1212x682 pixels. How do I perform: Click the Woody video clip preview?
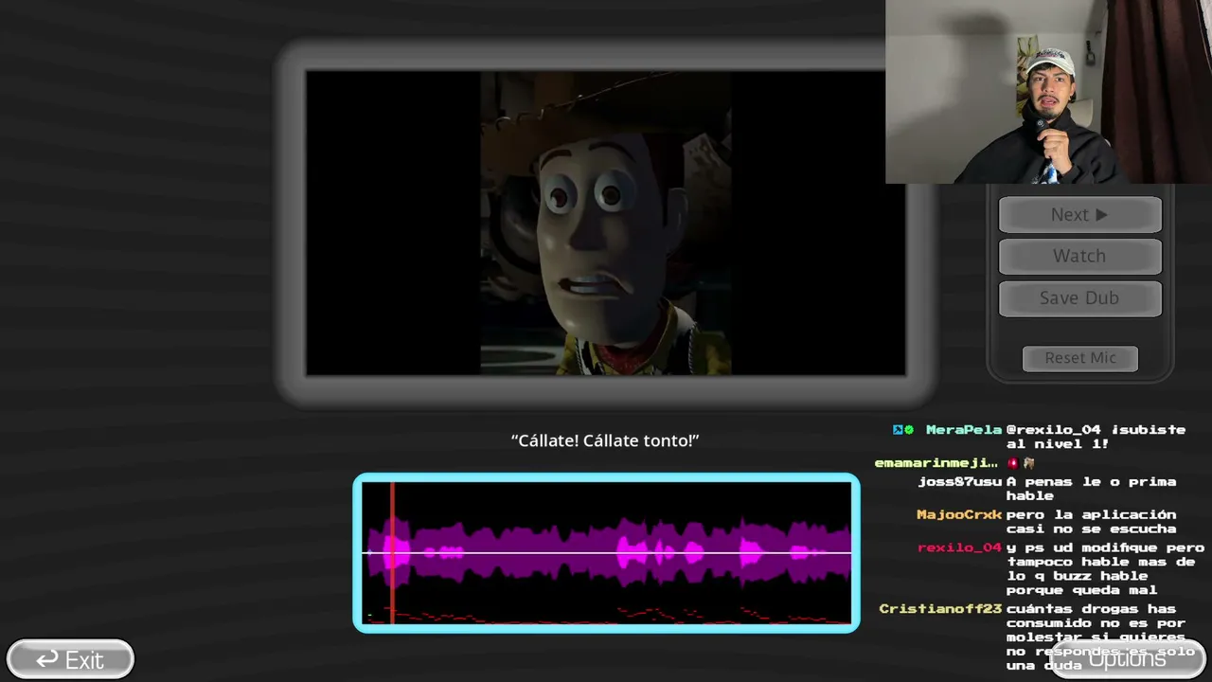[606, 223]
